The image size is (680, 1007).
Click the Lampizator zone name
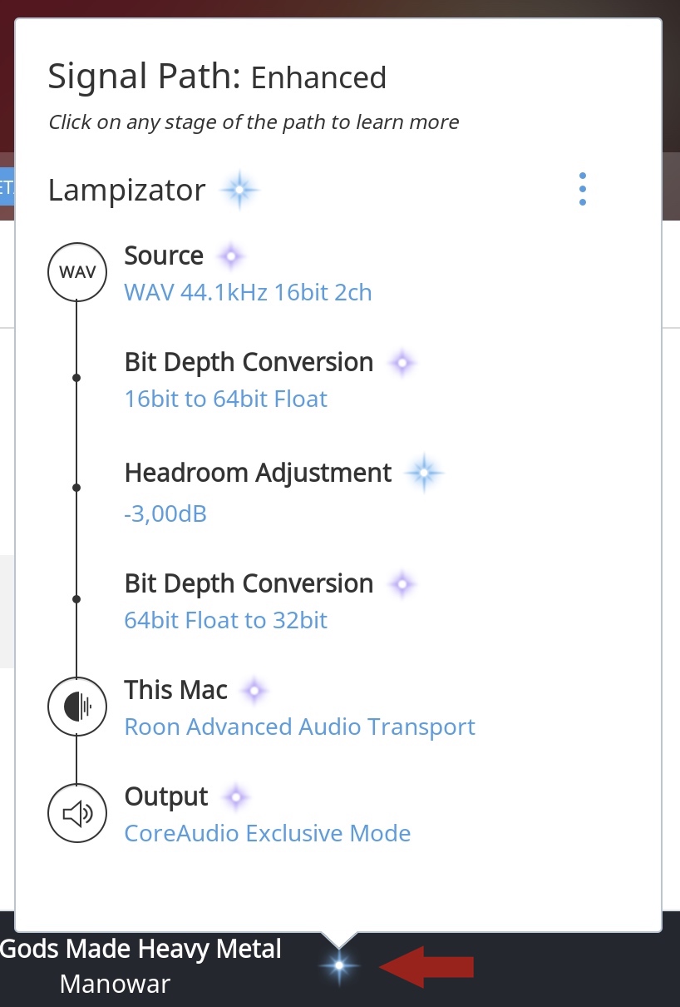coord(126,191)
